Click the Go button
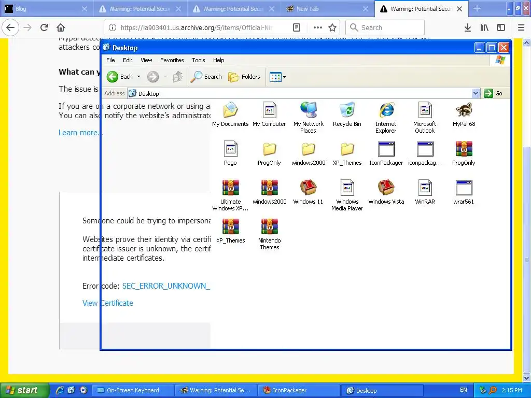The image size is (531, 398). [493, 93]
